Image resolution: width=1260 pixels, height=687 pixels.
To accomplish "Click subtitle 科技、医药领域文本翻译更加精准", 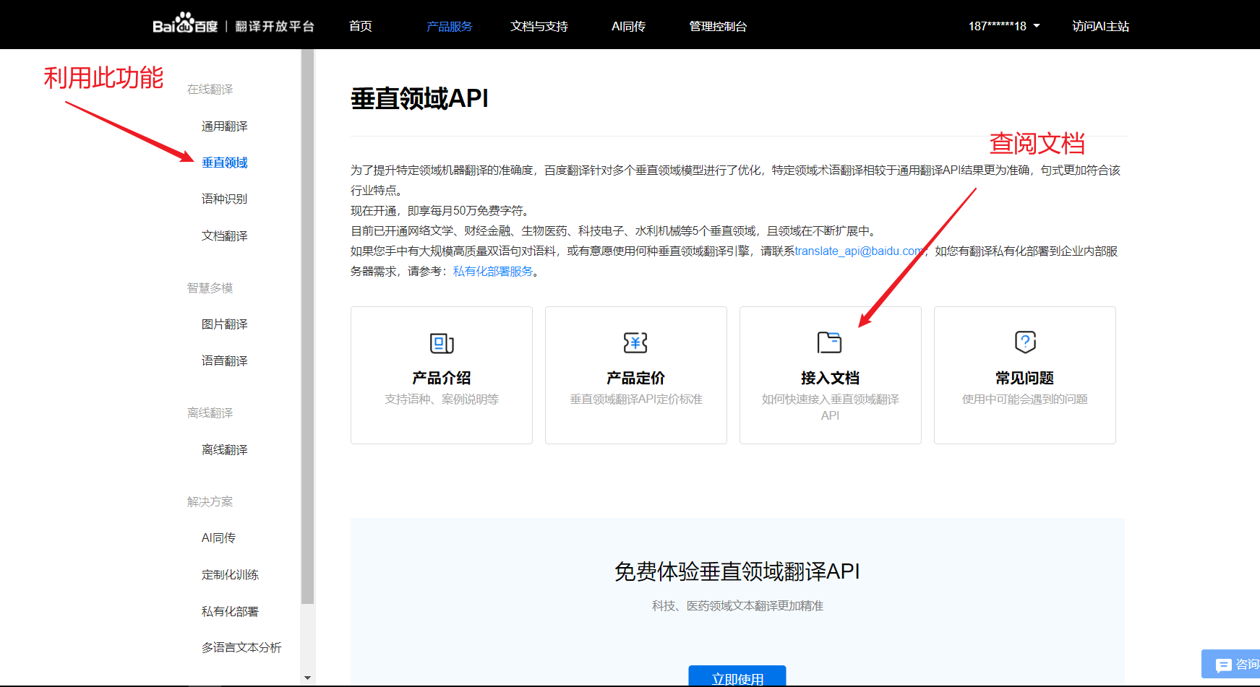I will click(737, 606).
